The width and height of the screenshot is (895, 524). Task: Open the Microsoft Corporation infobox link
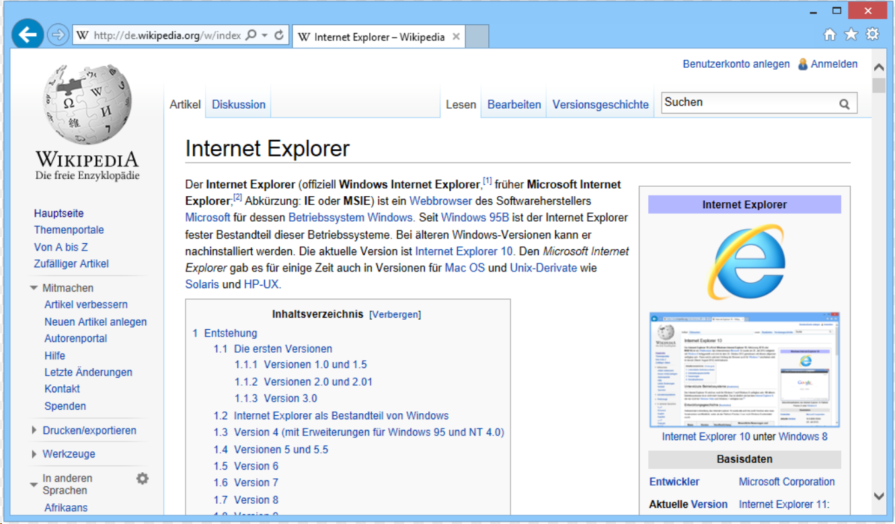[787, 482]
